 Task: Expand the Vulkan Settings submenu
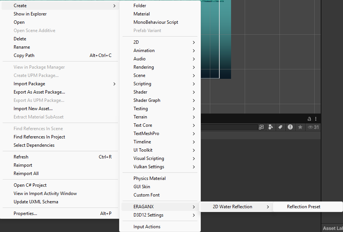pyautogui.click(x=160, y=166)
